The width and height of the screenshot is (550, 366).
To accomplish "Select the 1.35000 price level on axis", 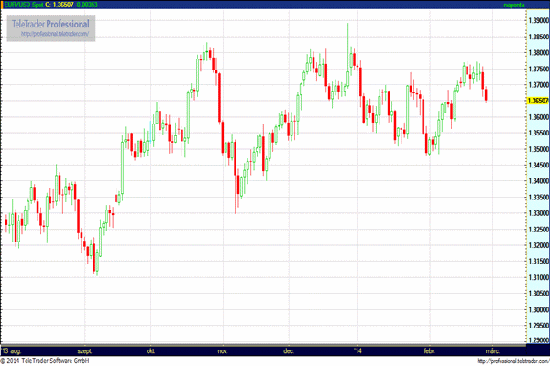I will [x=538, y=149].
